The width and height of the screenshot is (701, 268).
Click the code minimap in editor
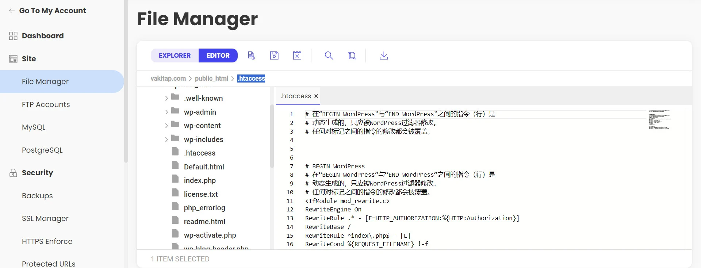pyautogui.click(x=660, y=119)
